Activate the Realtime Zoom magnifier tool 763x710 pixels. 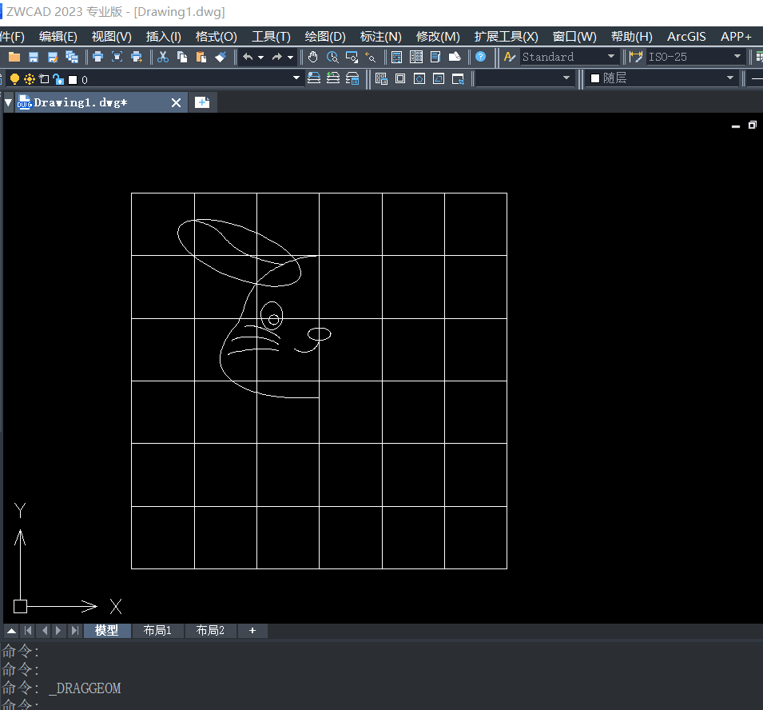pos(332,57)
